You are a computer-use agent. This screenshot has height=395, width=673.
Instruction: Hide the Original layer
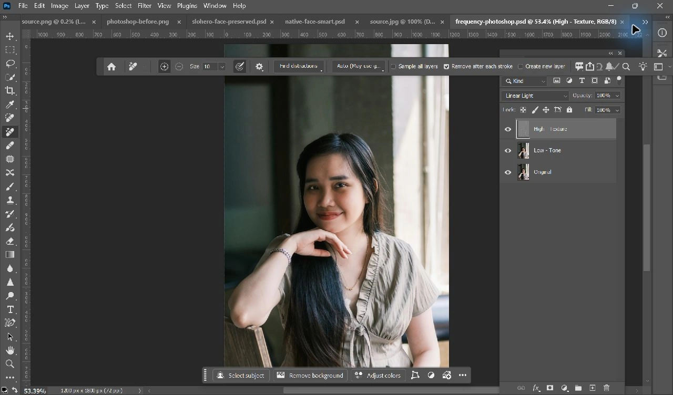tap(508, 172)
